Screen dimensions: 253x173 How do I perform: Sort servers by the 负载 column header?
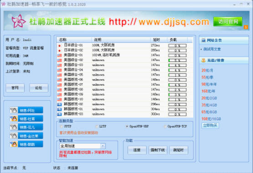pos(177,40)
